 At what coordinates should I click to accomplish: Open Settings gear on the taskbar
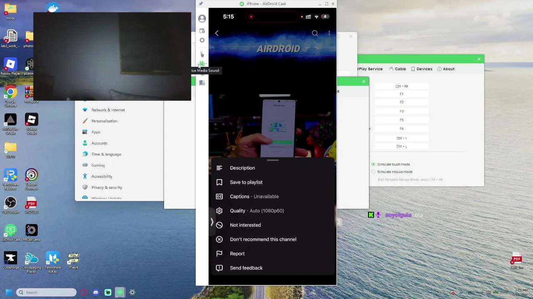[x=132, y=292]
